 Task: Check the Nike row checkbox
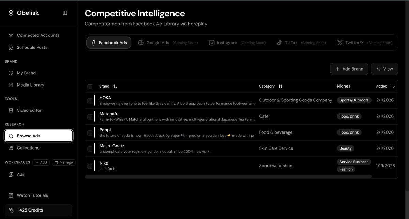pos(90,166)
